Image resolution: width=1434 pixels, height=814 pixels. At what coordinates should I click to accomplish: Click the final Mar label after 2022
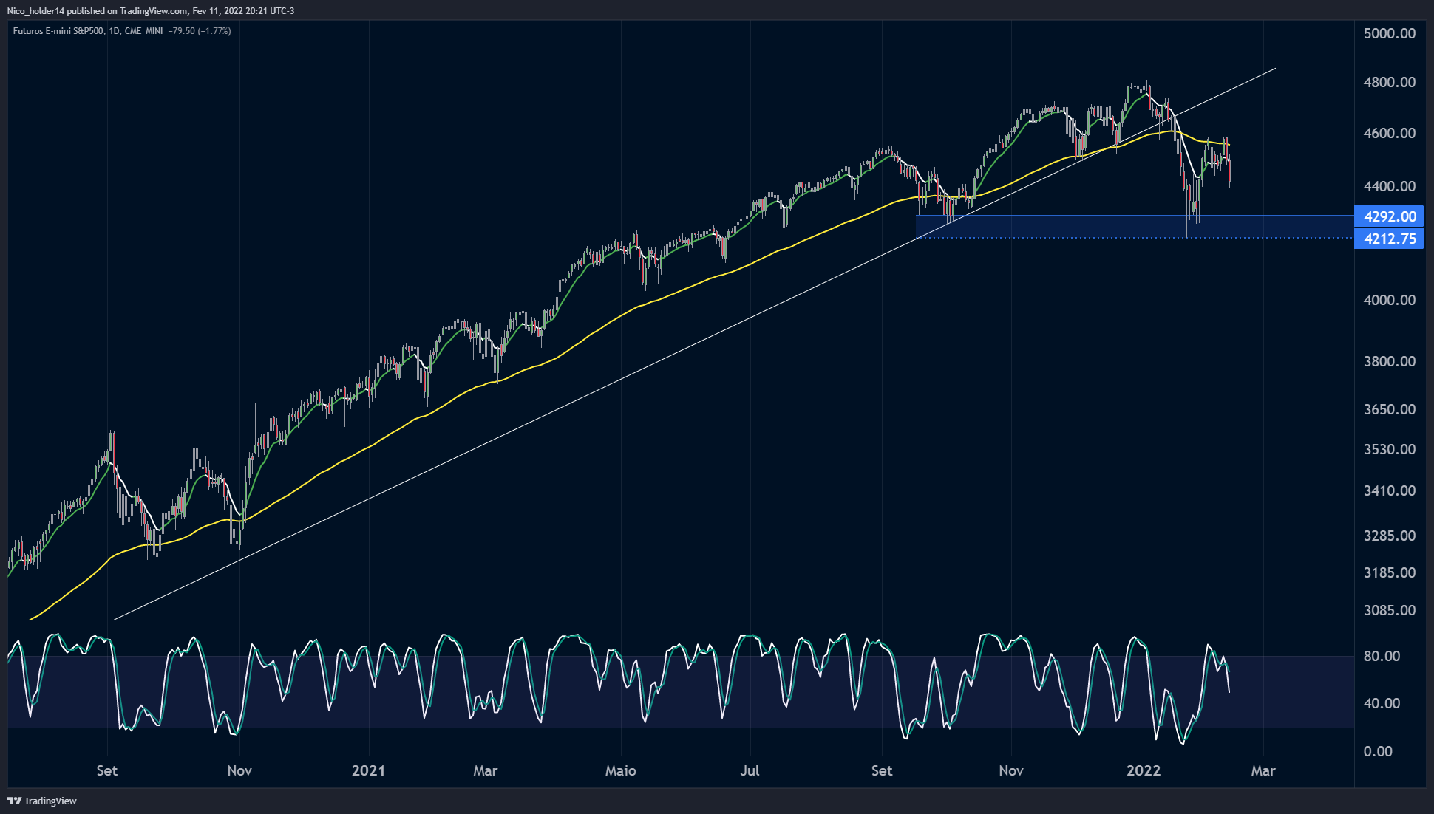[x=1263, y=770]
